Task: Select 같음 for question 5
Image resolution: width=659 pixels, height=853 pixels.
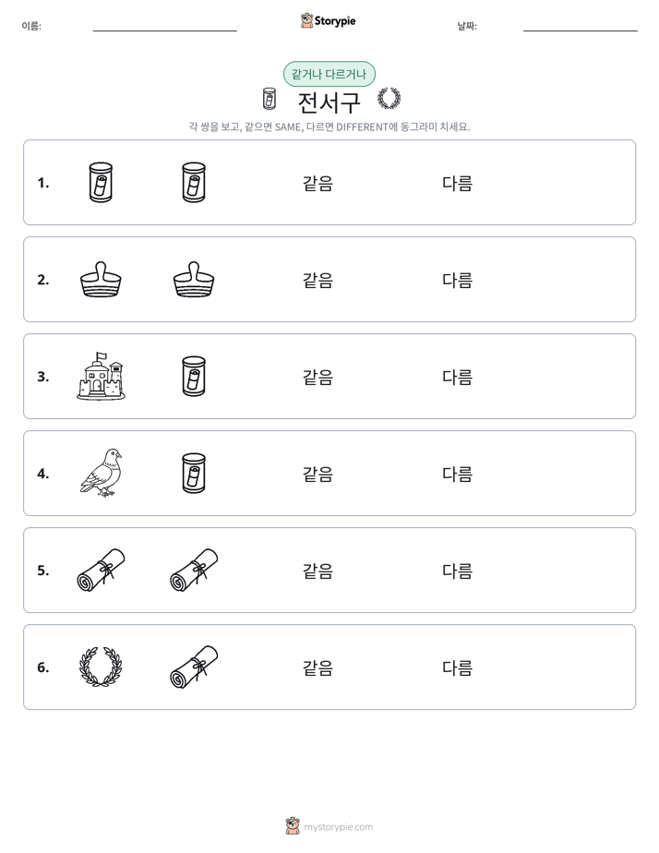Action: tap(318, 571)
